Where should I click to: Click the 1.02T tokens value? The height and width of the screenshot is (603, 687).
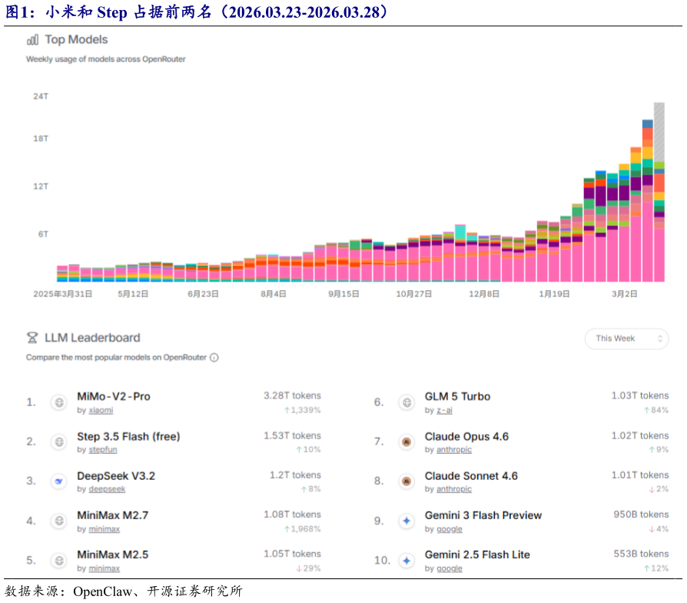point(640,435)
